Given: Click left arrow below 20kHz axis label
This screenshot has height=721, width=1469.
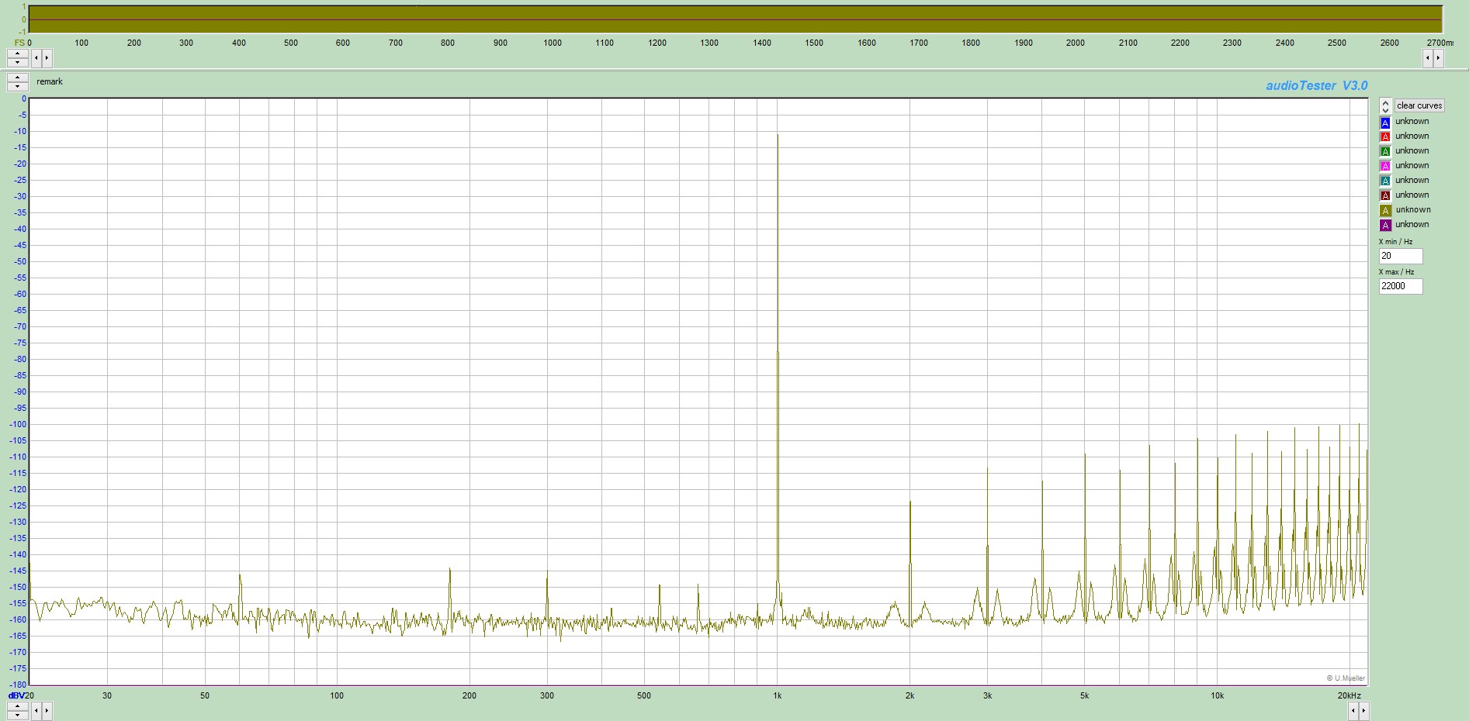Looking at the screenshot, I should point(1354,710).
